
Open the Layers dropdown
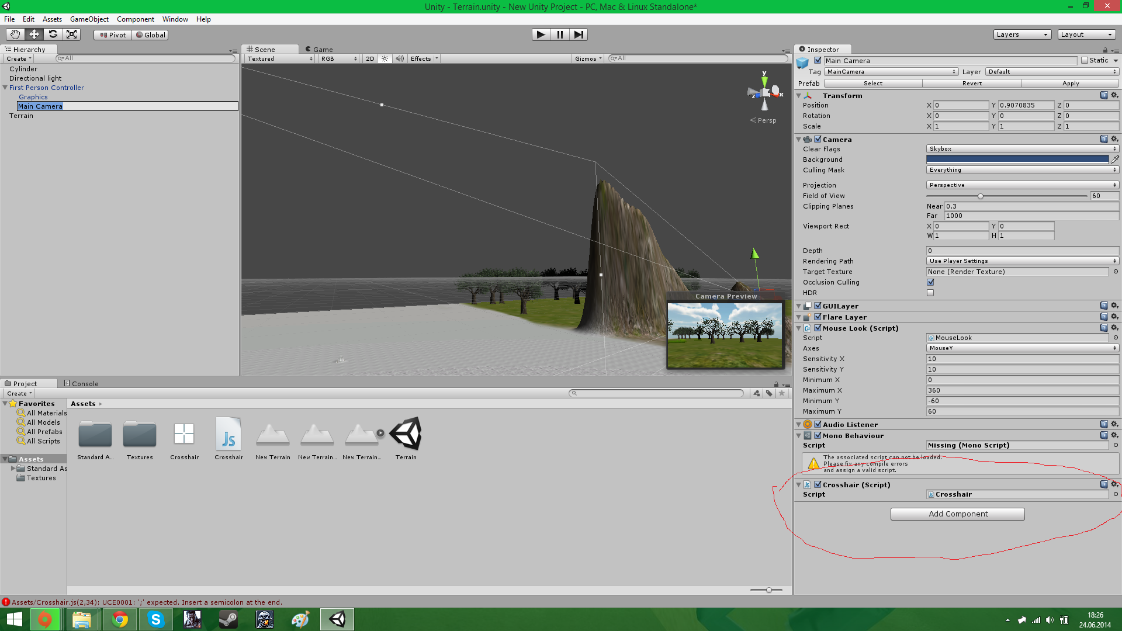coord(1022,34)
